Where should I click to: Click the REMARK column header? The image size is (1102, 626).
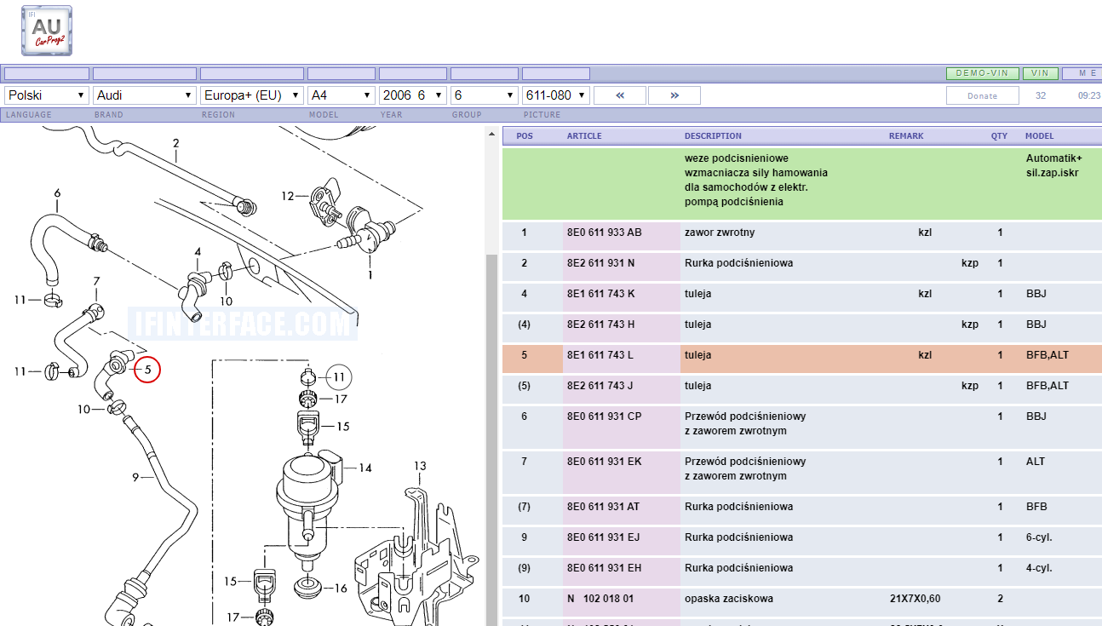pyautogui.click(x=906, y=135)
